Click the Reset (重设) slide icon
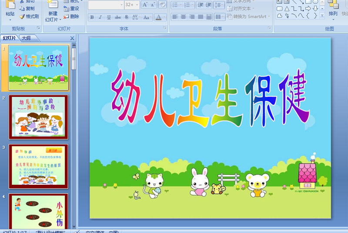Image resolution: width=348 pixels, height=233 pixels. [x=66, y=9]
